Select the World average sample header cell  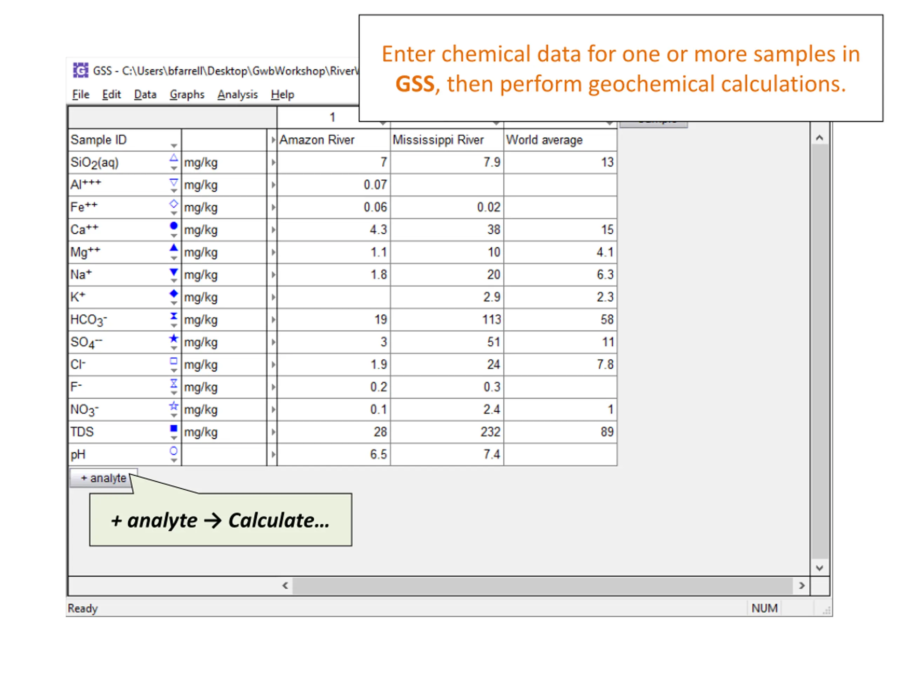point(560,140)
